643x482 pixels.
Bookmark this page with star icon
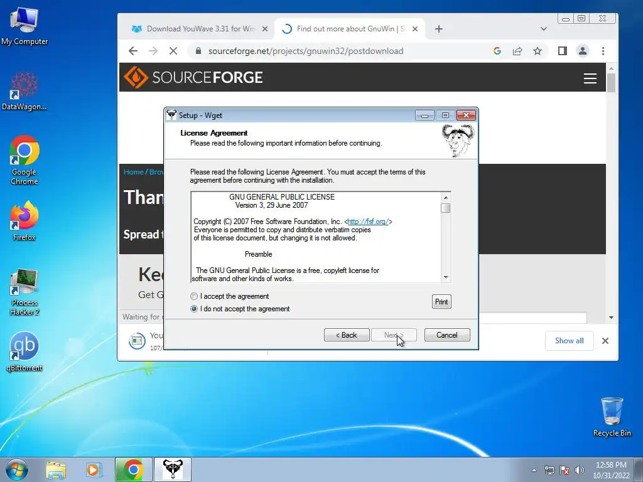pyautogui.click(x=538, y=51)
